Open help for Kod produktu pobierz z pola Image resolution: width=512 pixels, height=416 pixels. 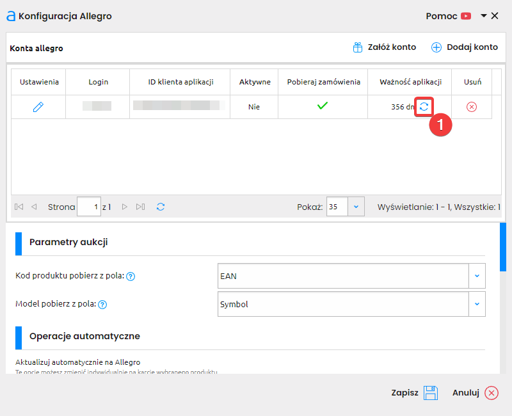(131, 276)
